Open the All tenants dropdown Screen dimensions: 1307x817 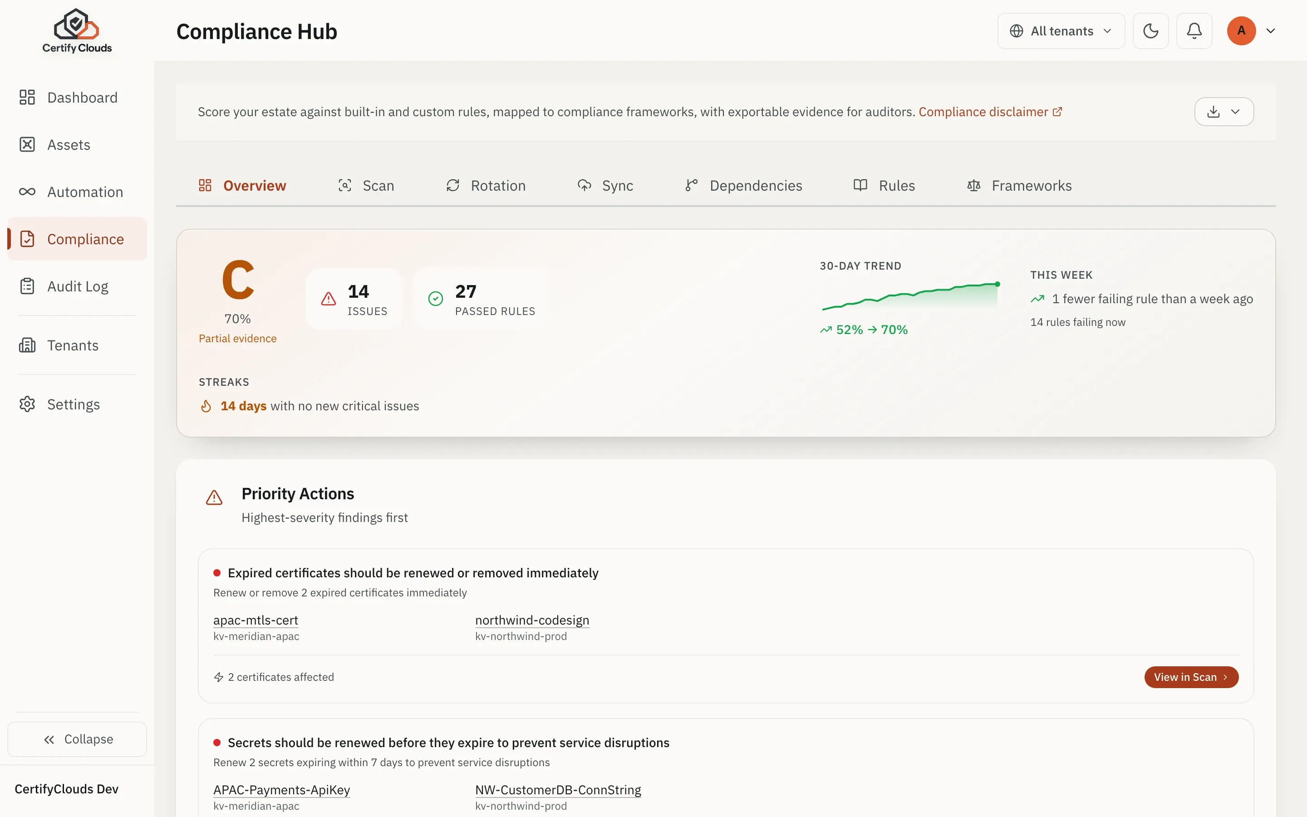1061,31
